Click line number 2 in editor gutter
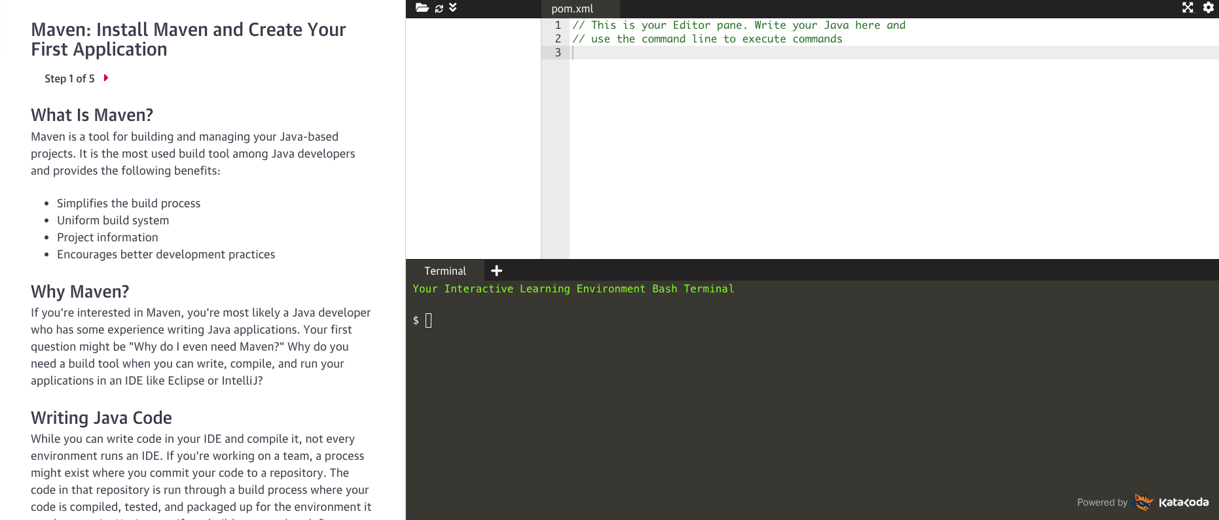1219x520 pixels. click(x=558, y=39)
